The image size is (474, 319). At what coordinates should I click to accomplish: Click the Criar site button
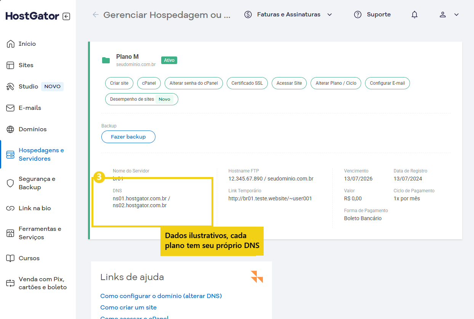click(x=119, y=83)
